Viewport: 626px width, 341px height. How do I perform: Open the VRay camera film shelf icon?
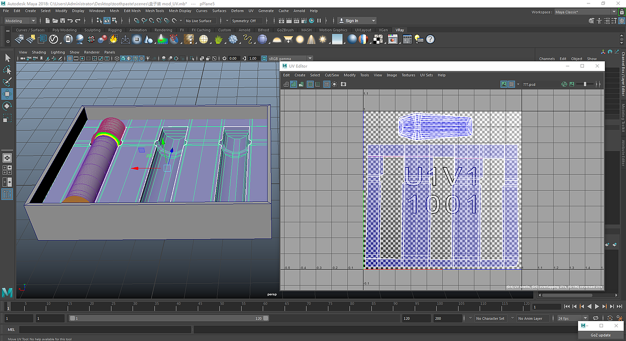tap(91, 39)
